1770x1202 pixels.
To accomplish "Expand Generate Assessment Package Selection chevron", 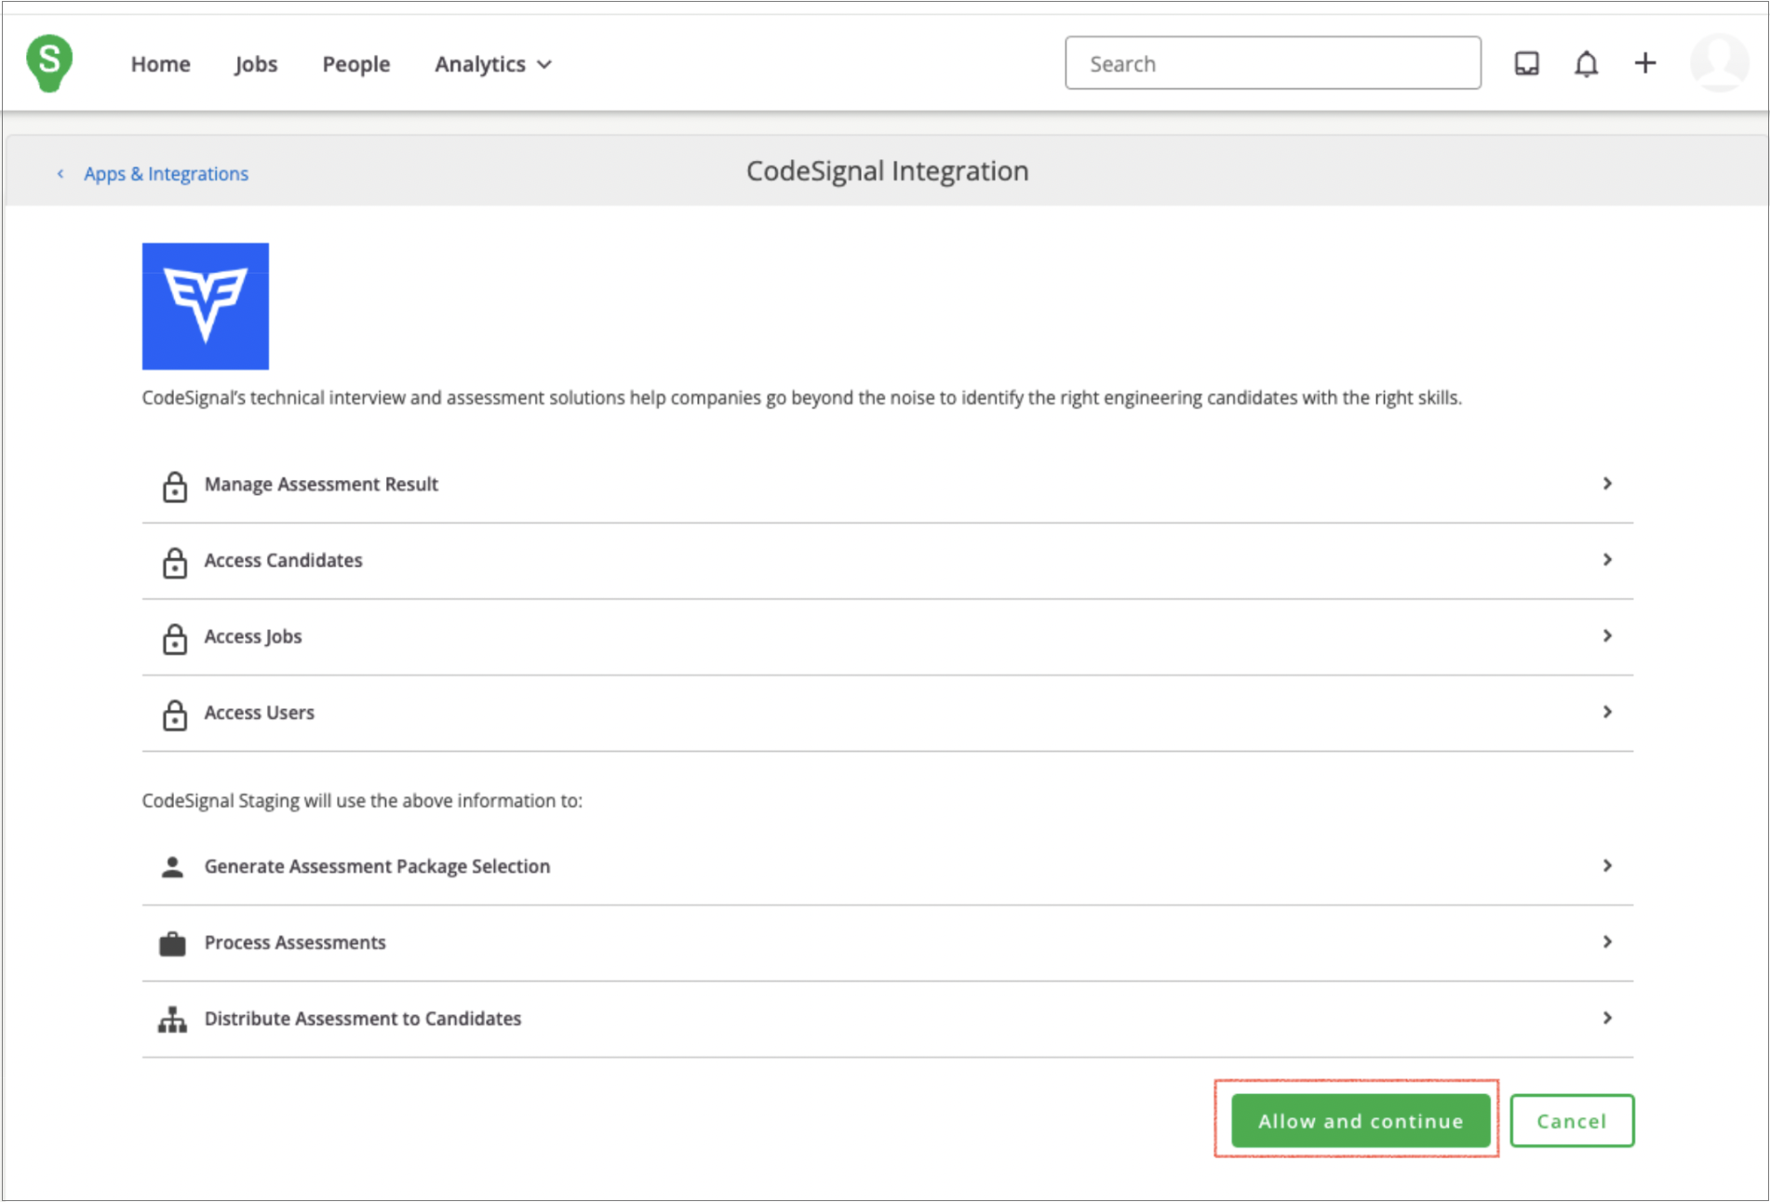I will point(1606,865).
